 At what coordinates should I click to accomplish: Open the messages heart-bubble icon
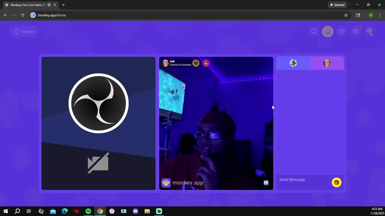click(356, 31)
